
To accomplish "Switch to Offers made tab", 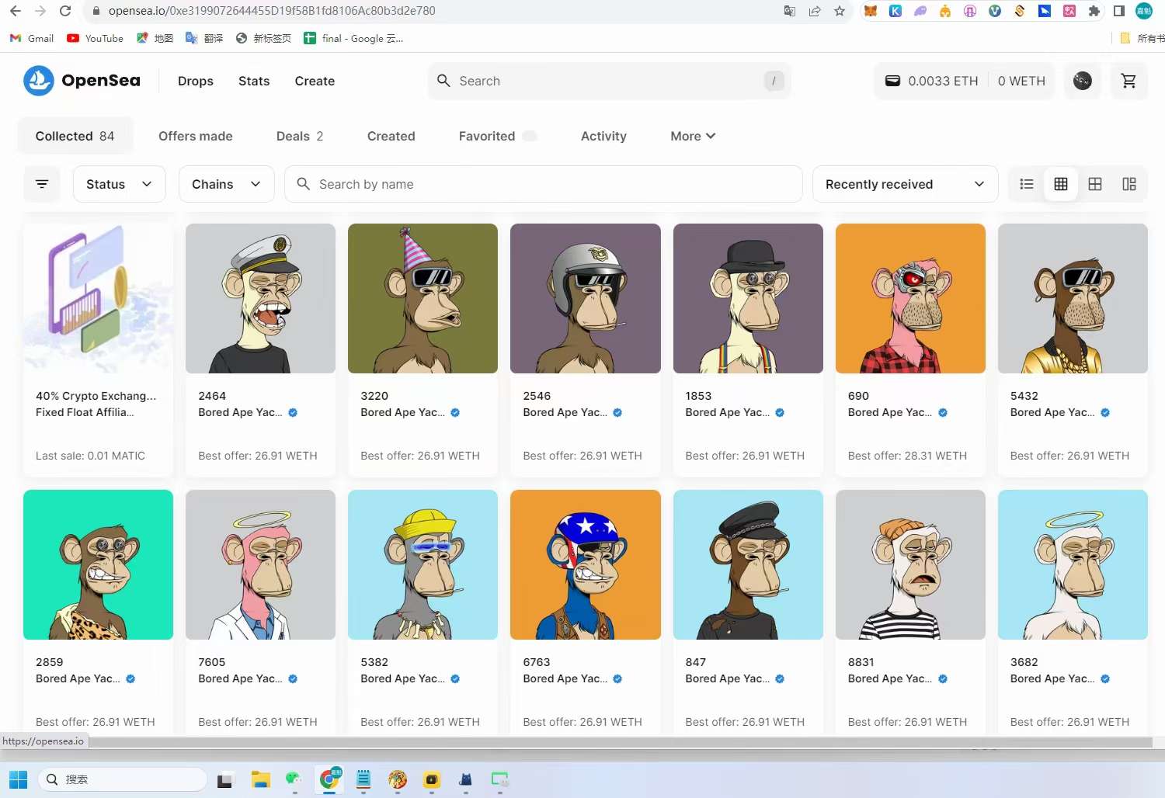I will (x=196, y=136).
